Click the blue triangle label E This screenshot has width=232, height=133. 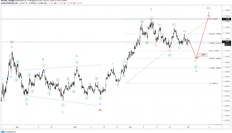click(x=100, y=105)
